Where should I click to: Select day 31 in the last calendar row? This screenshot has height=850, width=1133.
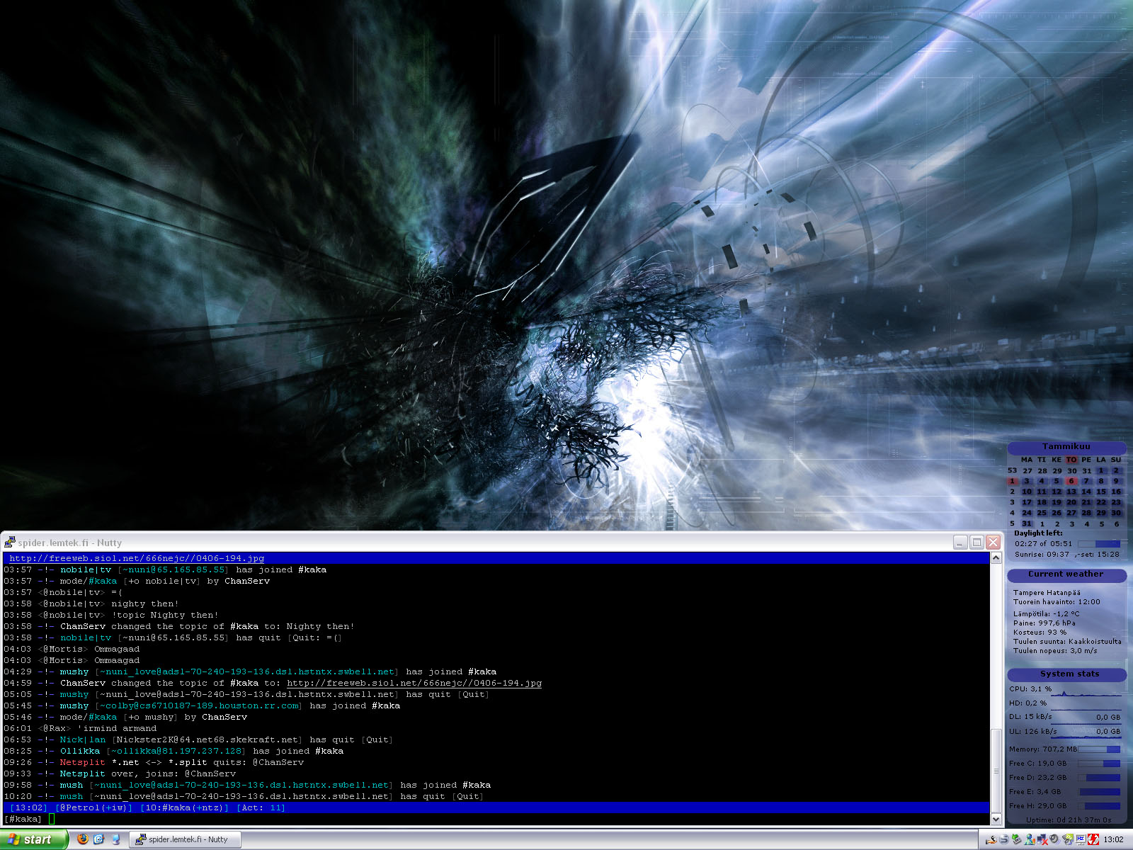(1027, 523)
